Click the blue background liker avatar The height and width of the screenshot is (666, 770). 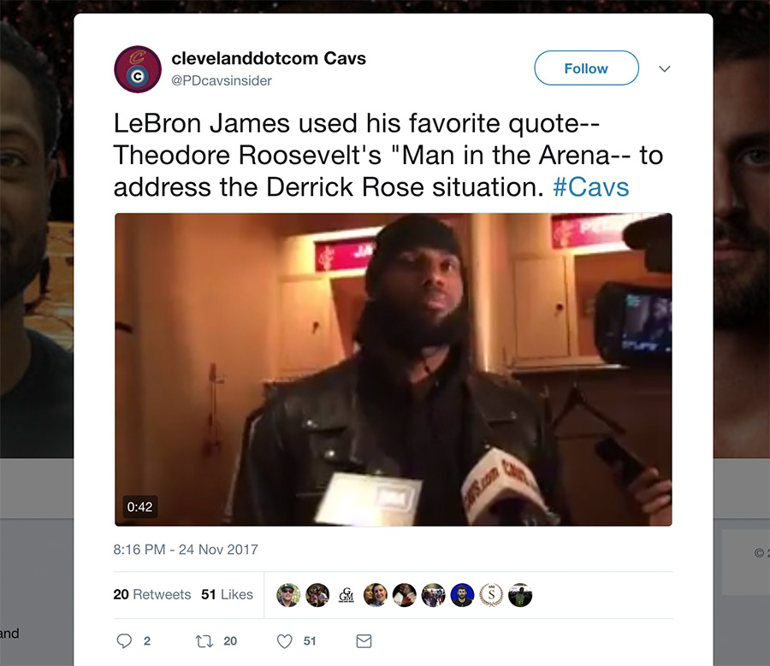pyautogui.click(x=462, y=595)
